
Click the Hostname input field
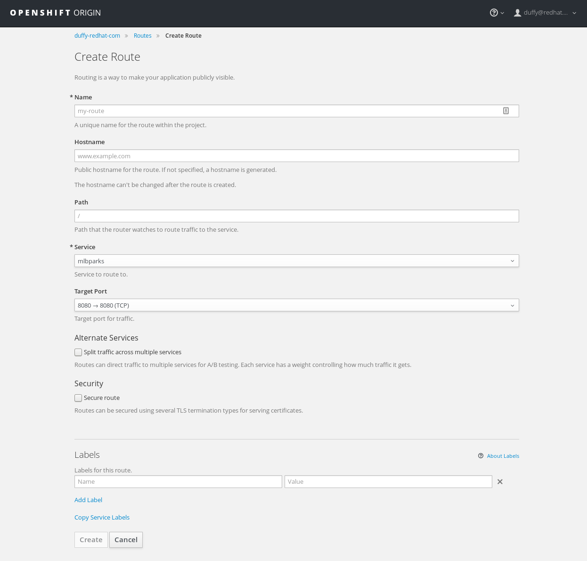click(x=297, y=155)
